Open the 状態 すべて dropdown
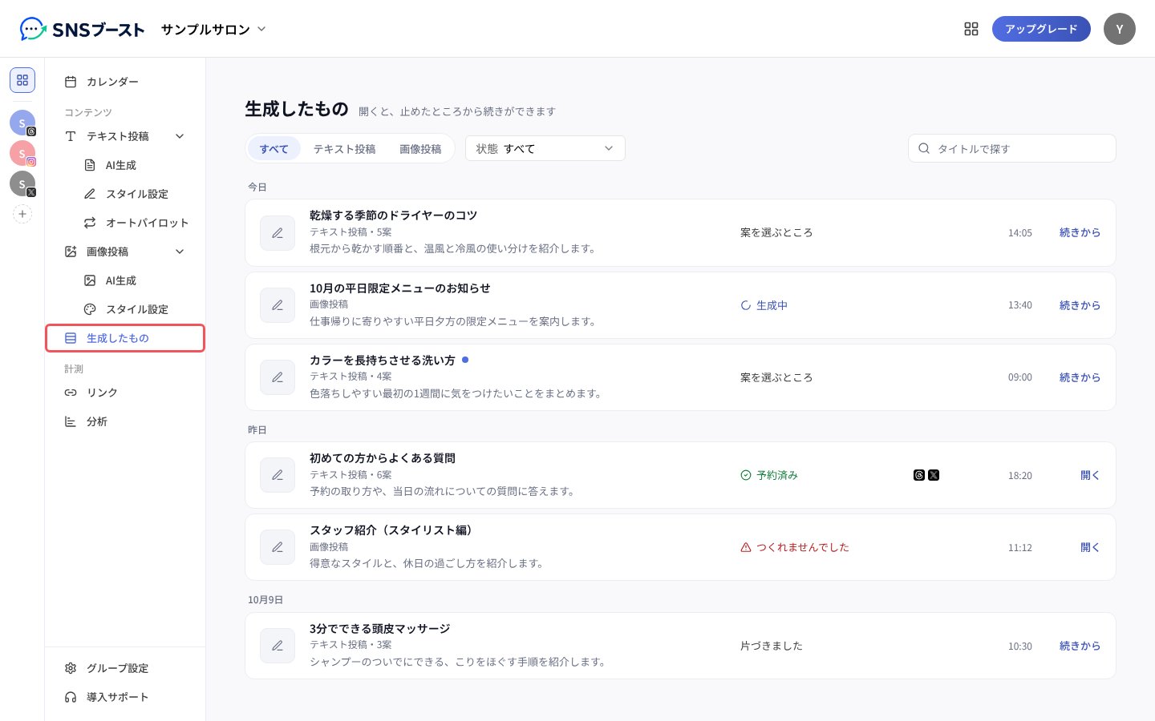Screen dimensions: 1155x721 (545, 148)
